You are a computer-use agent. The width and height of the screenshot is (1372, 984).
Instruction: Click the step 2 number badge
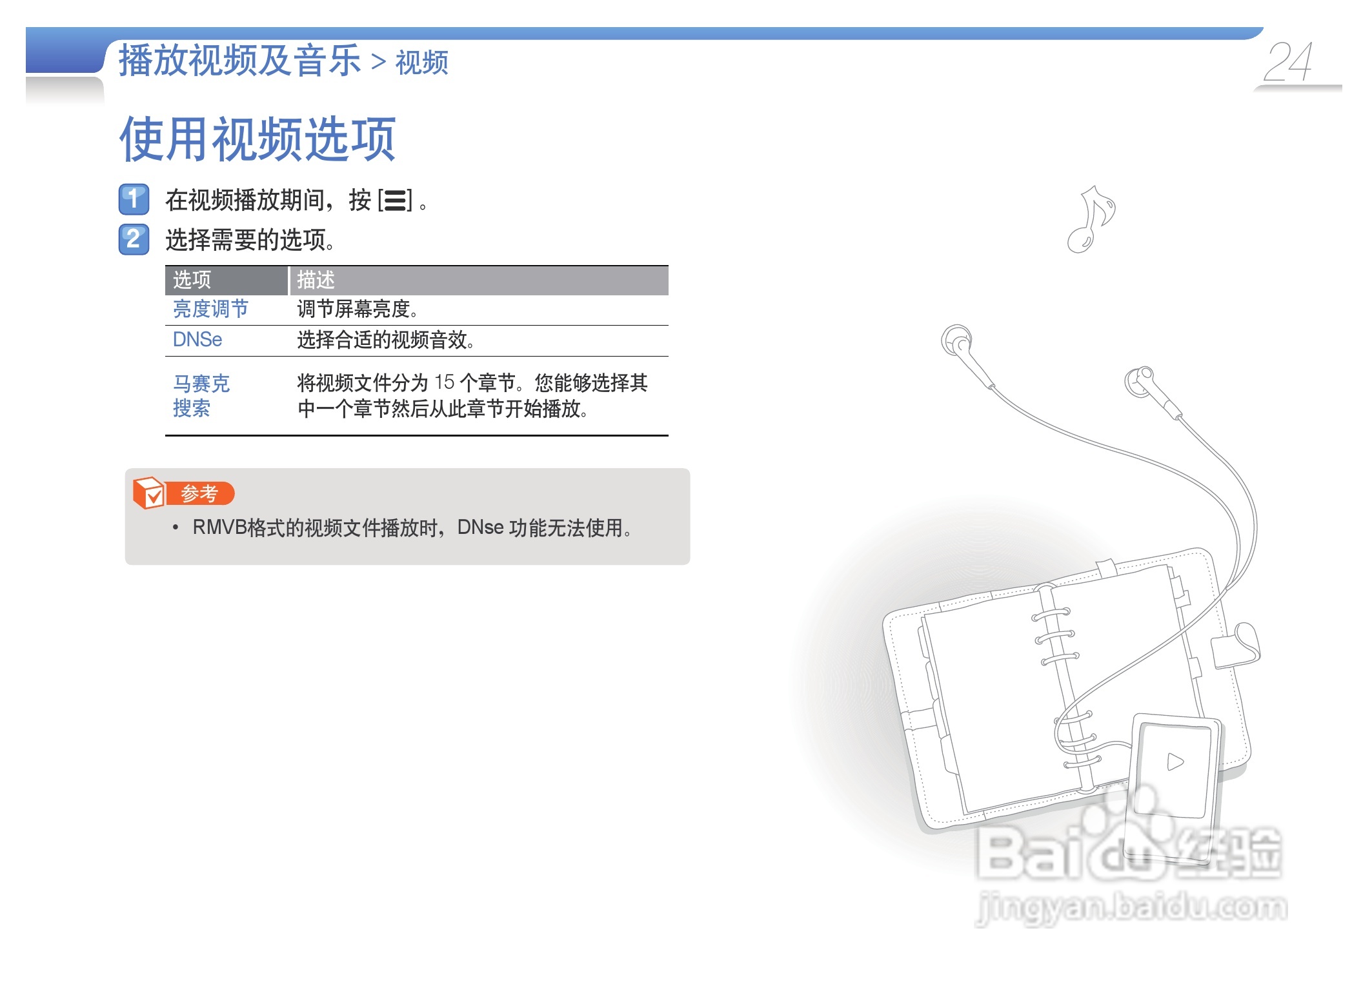point(134,239)
